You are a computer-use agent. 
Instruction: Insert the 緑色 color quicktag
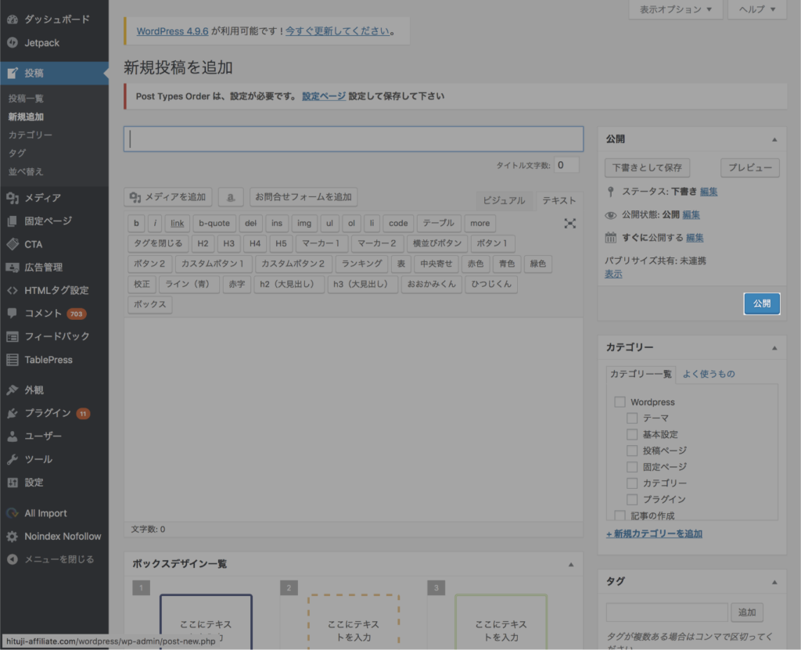pyautogui.click(x=538, y=264)
